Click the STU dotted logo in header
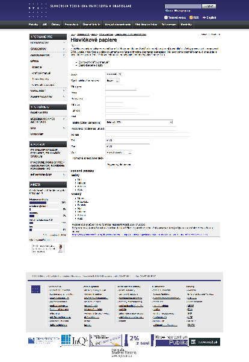 coord(38,11)
